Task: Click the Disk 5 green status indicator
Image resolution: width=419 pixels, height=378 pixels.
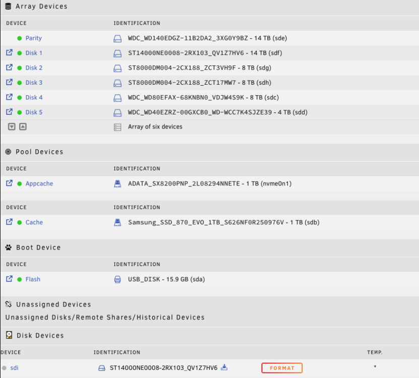Action: tap(20, 112)
